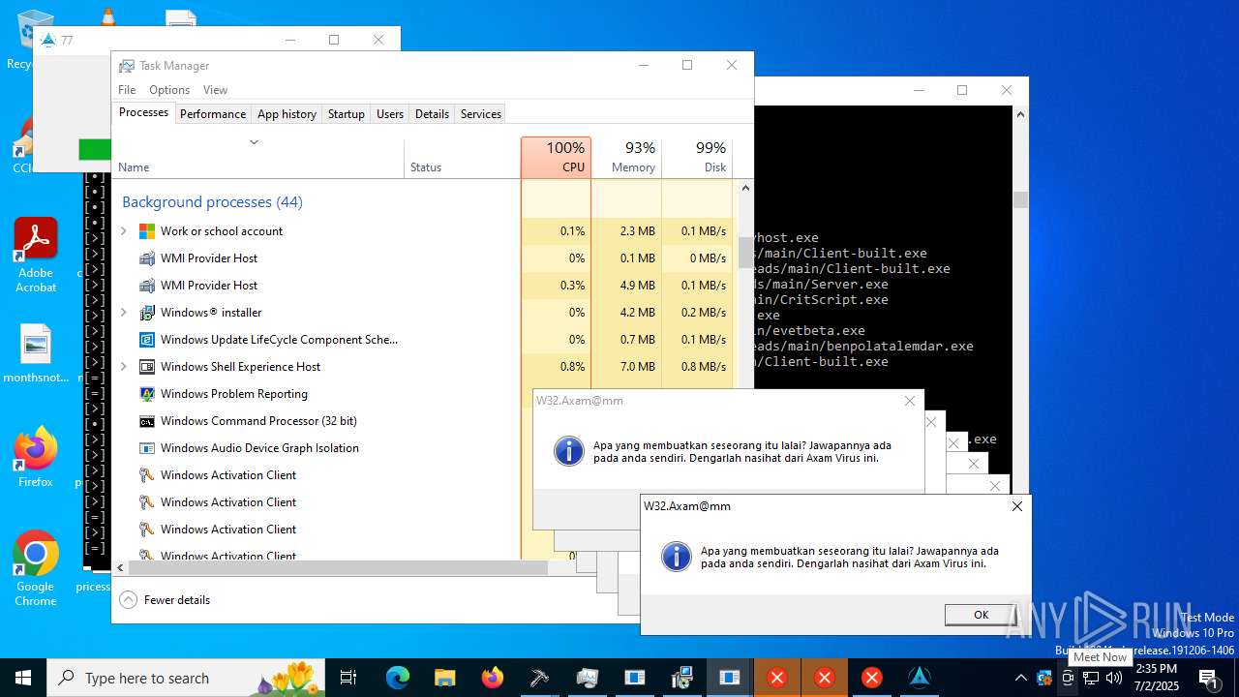1239x697 pixels.
Task: Expand Windows installer process group
Action: [x=123, y=313]
